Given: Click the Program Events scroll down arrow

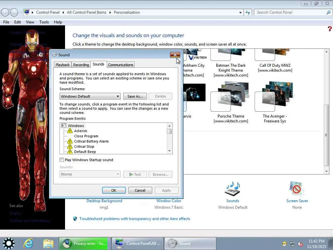Looking at the screenshot, I should [x=169, y=151].
